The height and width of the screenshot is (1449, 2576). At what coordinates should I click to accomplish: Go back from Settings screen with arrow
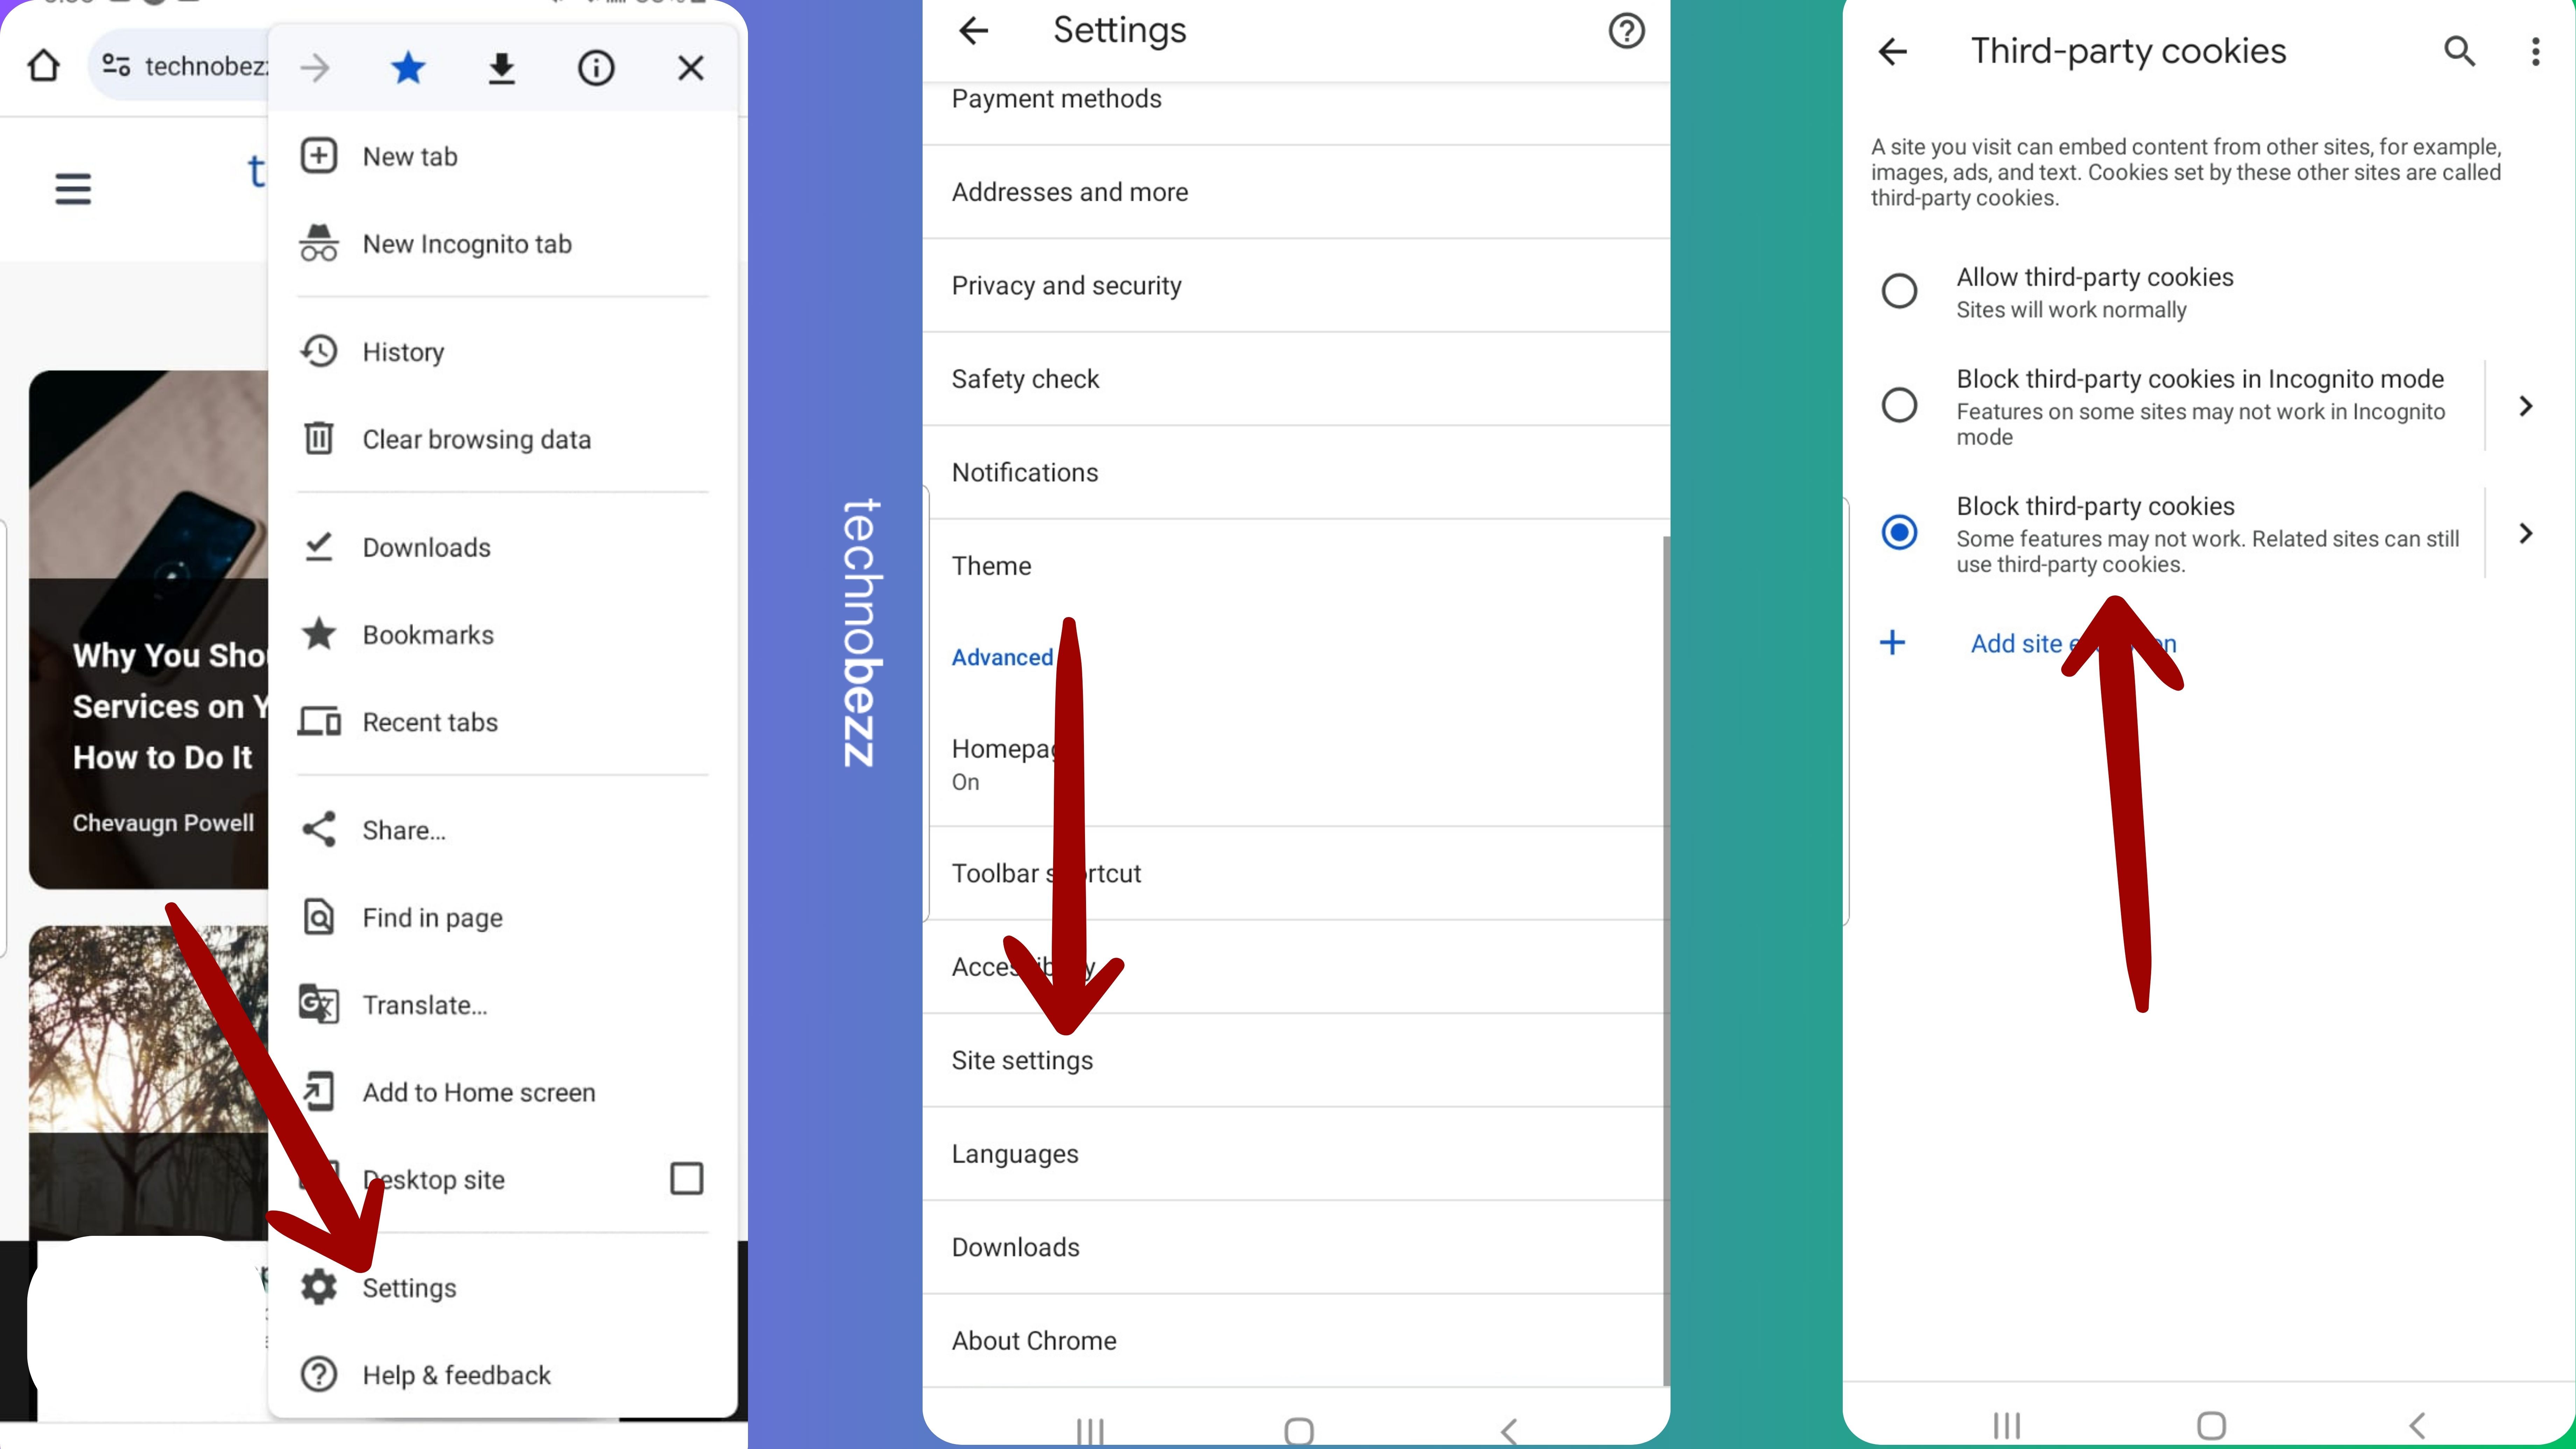(973, 31)
